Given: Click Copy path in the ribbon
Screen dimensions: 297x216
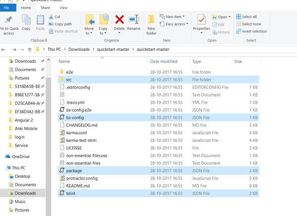Looking at the screenshot, I should [x=60, y=24].
